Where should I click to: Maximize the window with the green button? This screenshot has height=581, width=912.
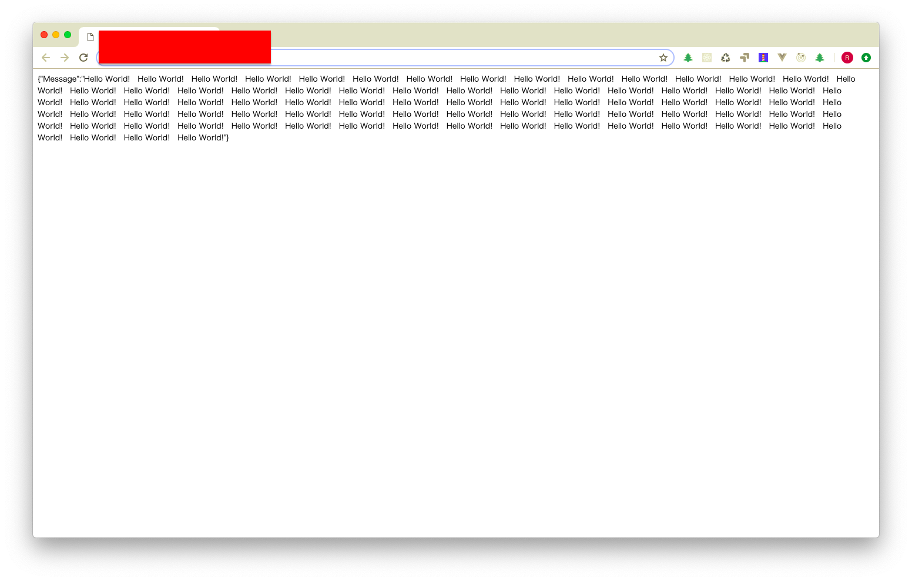pyautogui.click(x=68, y=35)
